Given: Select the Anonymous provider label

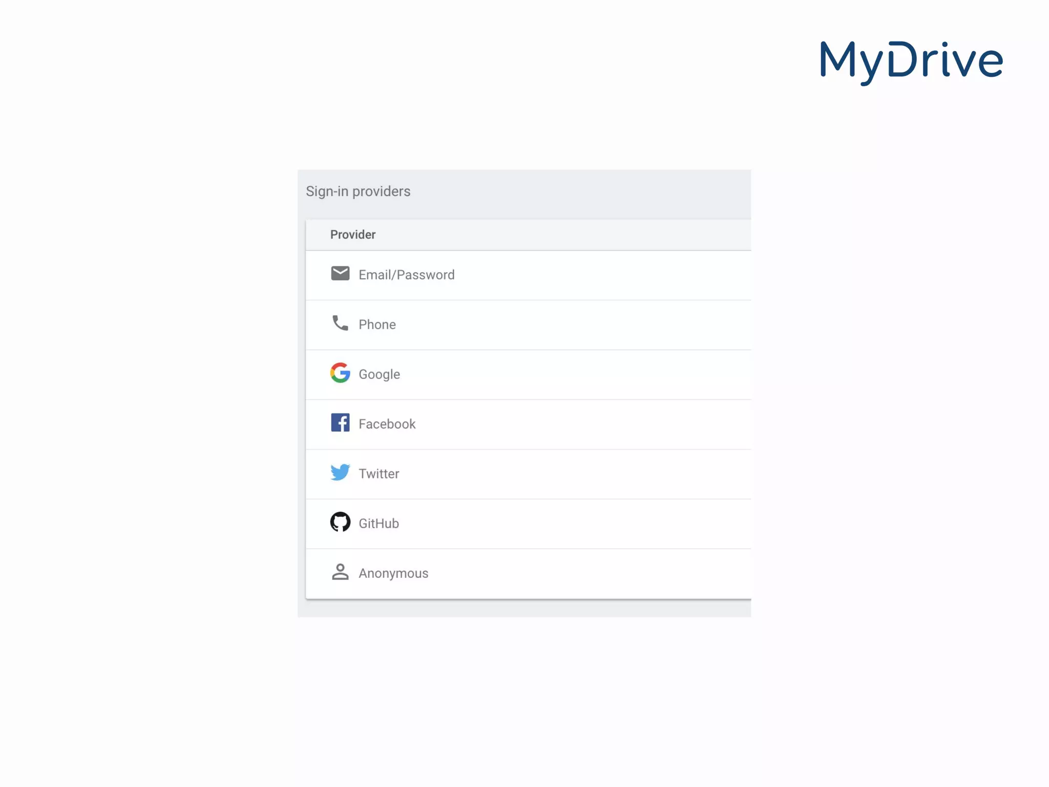Looking at the screenshot, I should [393, 573].
